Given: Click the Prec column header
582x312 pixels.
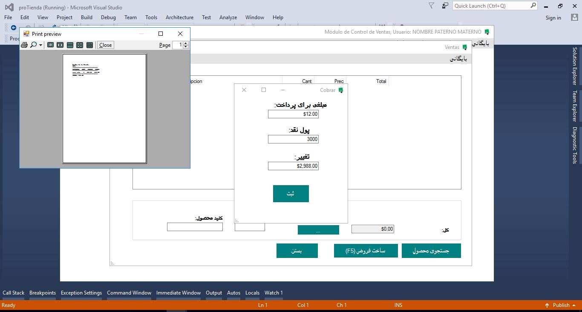Looking at the screenshot, I should pyautogui.click(x=330, y=81).
